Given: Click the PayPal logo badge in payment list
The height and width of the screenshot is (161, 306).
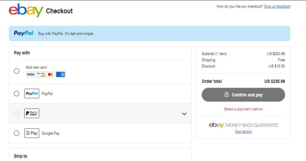Looking at the screenshot, I should 32,93.
